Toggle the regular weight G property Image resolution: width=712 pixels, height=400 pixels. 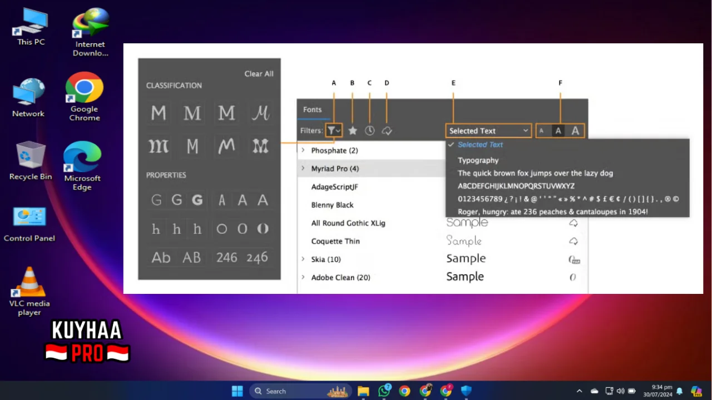click(x=177, y=200)
